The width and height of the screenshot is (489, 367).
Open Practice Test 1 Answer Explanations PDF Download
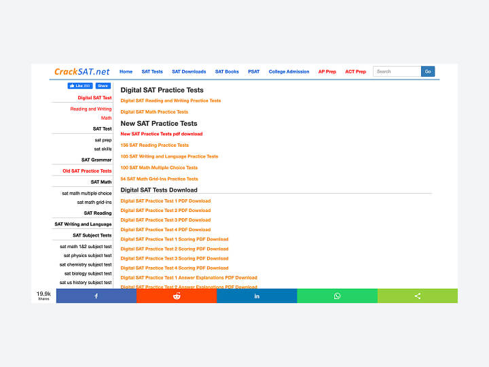pyautogui.click(x=189, y=278)
